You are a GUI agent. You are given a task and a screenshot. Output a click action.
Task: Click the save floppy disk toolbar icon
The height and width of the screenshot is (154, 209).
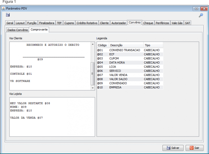(8, 15)
